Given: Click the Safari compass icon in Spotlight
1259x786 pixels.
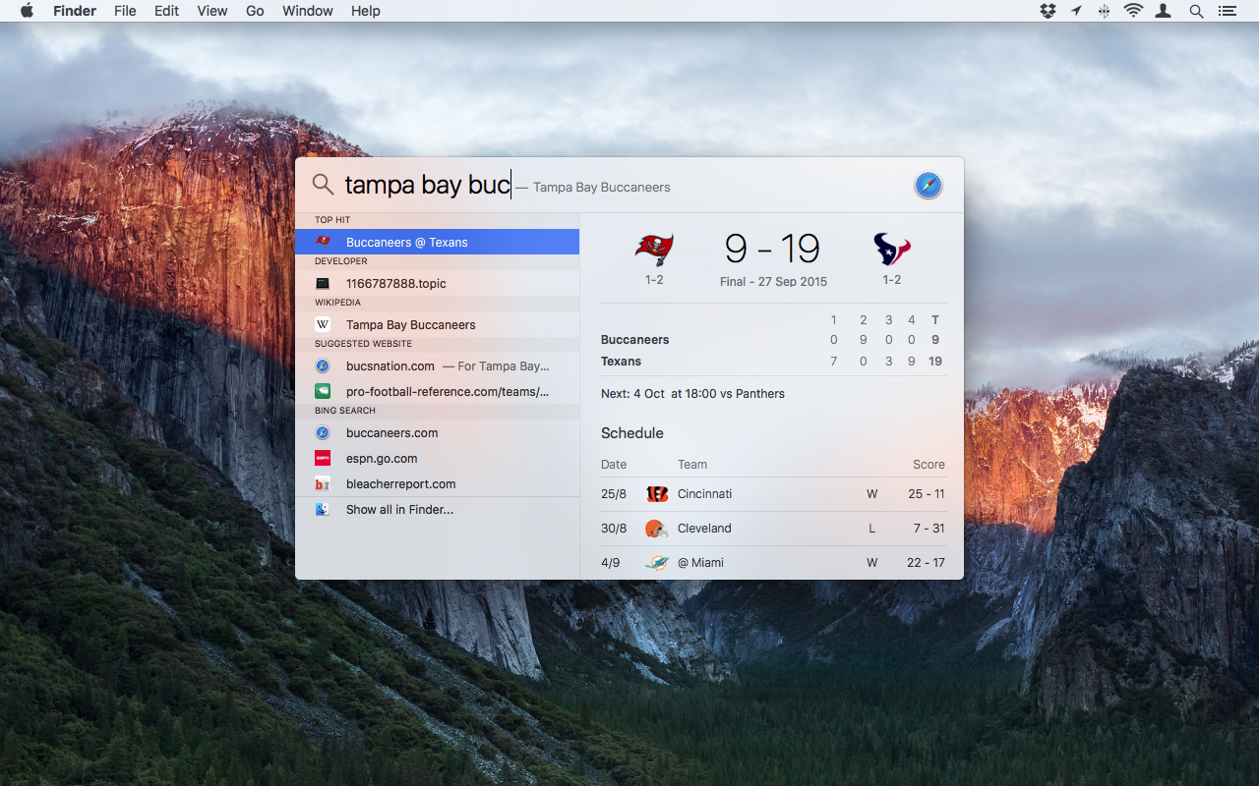Looking at the screenshot, I should click(929, 185).
